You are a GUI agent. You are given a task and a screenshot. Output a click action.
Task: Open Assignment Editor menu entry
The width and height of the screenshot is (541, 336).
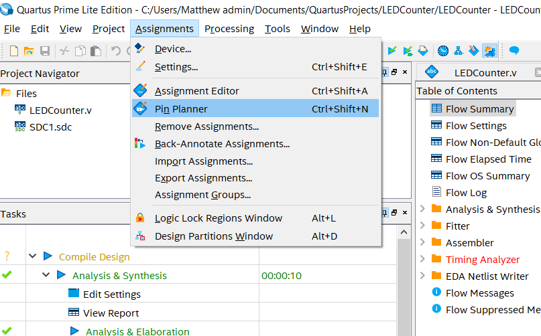pos(255,91)
